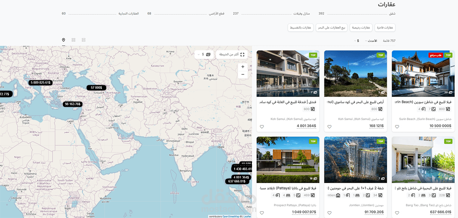Open the listings currency $ dropdown

pos(357,41)
